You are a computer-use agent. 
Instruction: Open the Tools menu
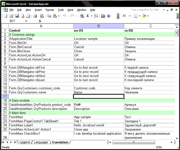61,10
